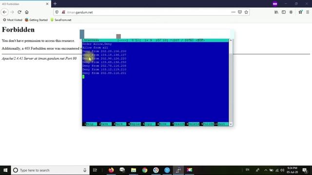This screenshot has height=175, width=312.
Task: Open the volume control in tray
Action: pyautogui.click(x=282, y=170)
